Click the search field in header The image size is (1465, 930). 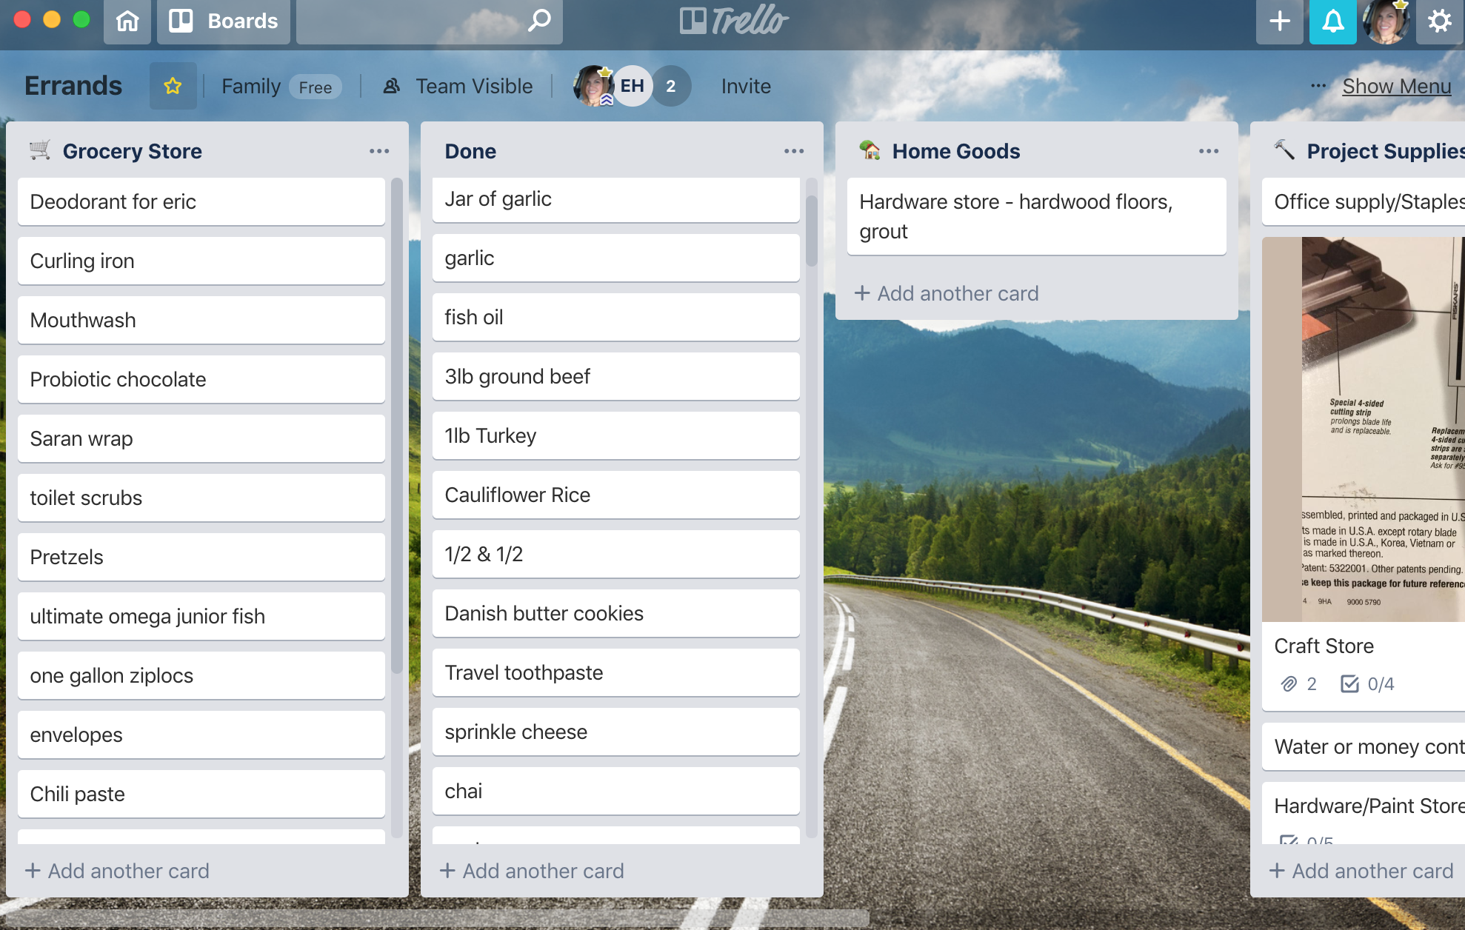(x=430, y=21)
